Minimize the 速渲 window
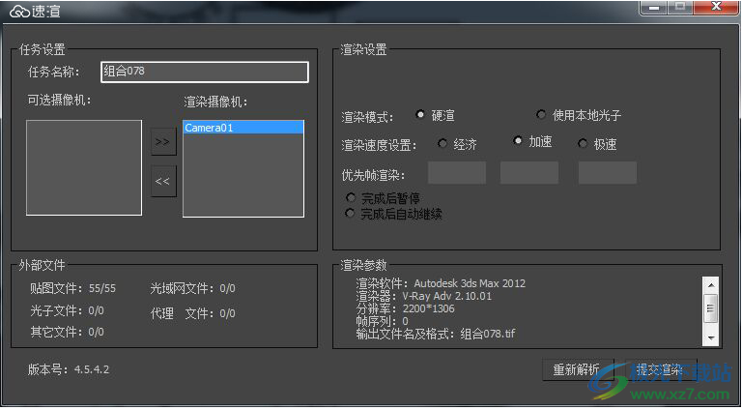Image resolution: width=742 pixels, height=410 pixels. (x=654, y=7)
